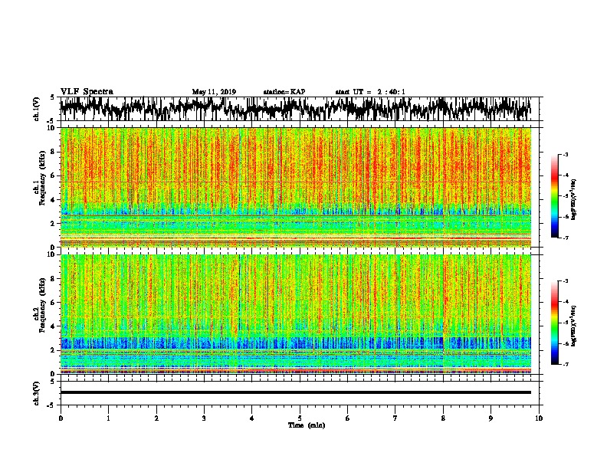Click the "Time (min)" axis label
Screen dimensions: 607x469
tap(307, 425)
